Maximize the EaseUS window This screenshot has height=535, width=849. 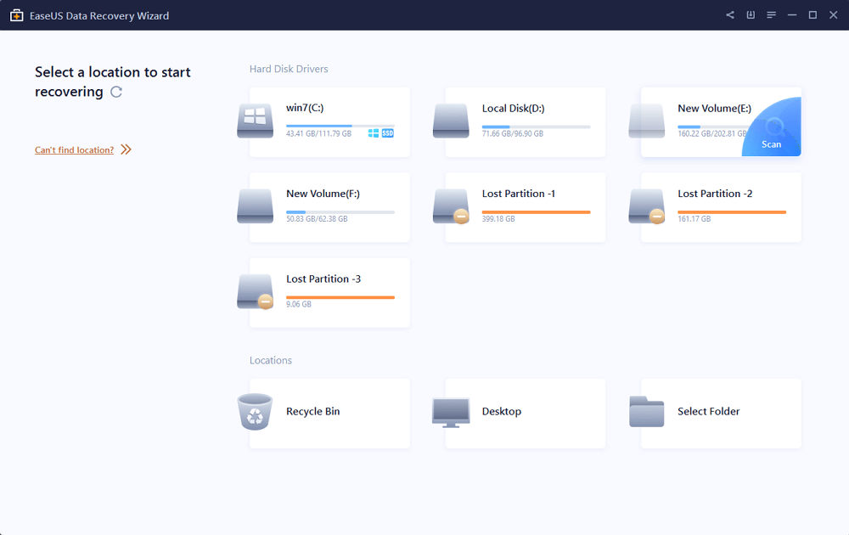click(812, 15)
